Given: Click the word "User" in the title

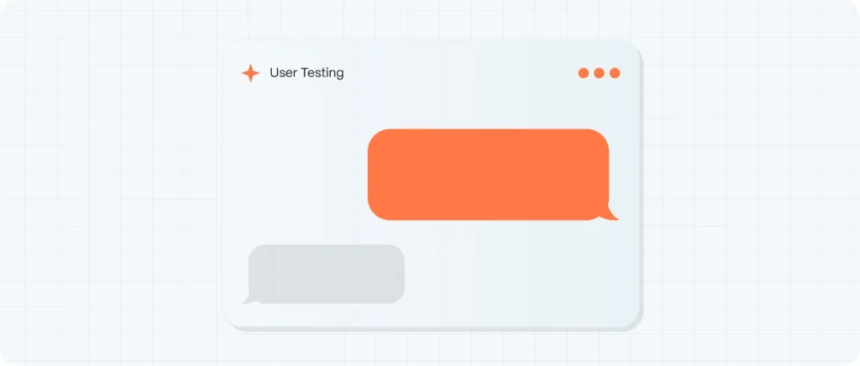Looking at the screenshot, I should coord(283,73).
